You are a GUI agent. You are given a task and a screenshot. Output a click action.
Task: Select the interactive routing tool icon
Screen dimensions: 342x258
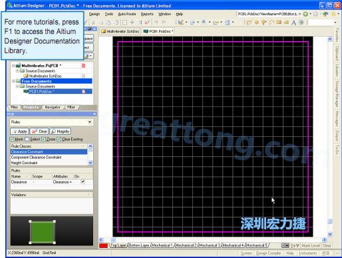point(249,23)
